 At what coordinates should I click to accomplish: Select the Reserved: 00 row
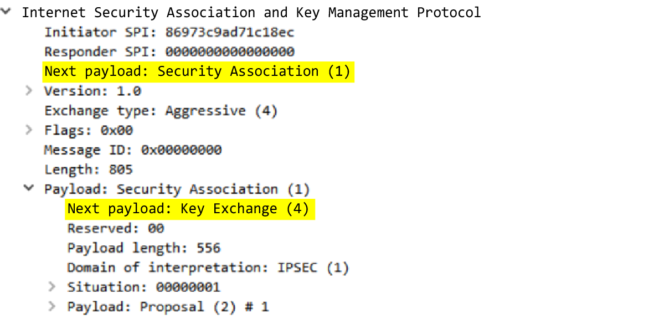coord(116,228)
